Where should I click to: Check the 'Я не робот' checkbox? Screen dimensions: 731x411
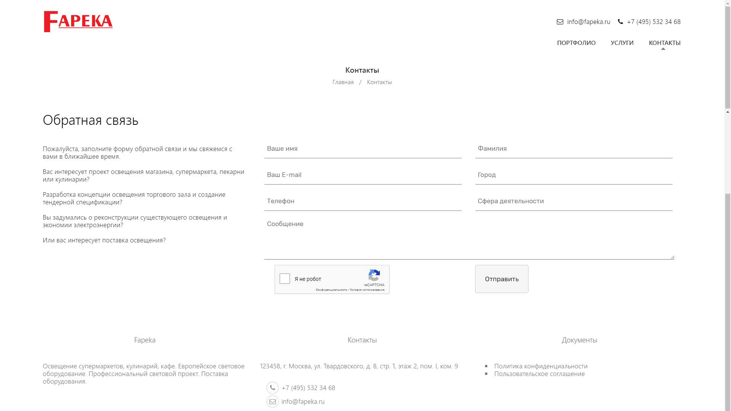click(285, 279)
